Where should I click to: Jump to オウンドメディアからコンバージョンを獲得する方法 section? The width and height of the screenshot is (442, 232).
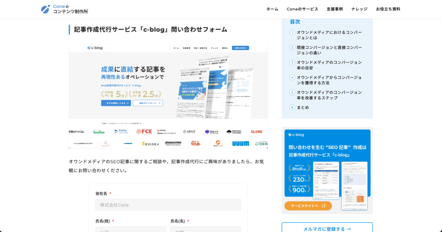(329, 80)
